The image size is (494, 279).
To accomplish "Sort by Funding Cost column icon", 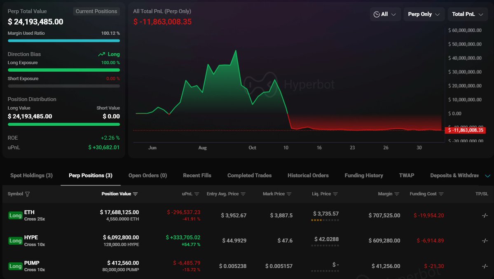I will pos(441,194).
